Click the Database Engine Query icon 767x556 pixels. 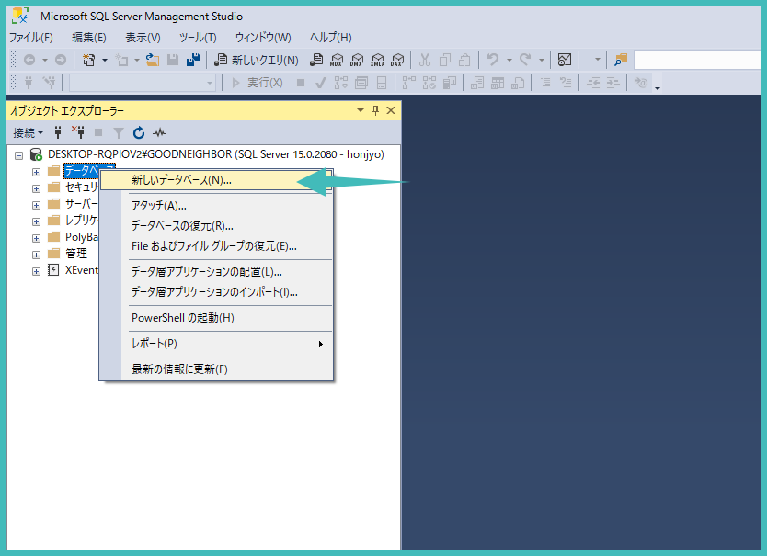point(316,60)
